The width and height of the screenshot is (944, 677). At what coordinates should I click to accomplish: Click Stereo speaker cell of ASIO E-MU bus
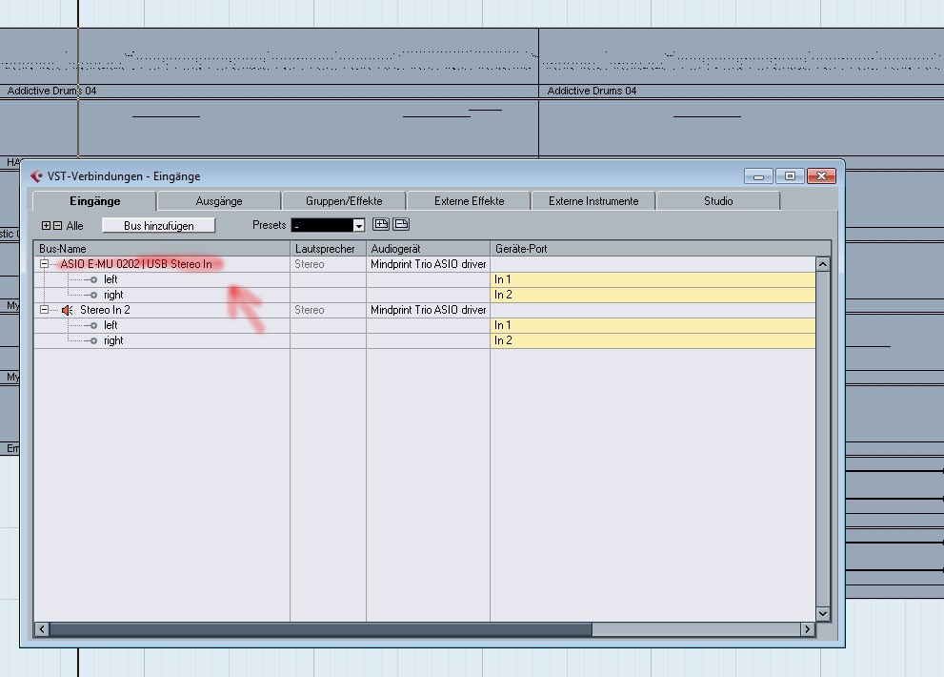coord(328,264)
